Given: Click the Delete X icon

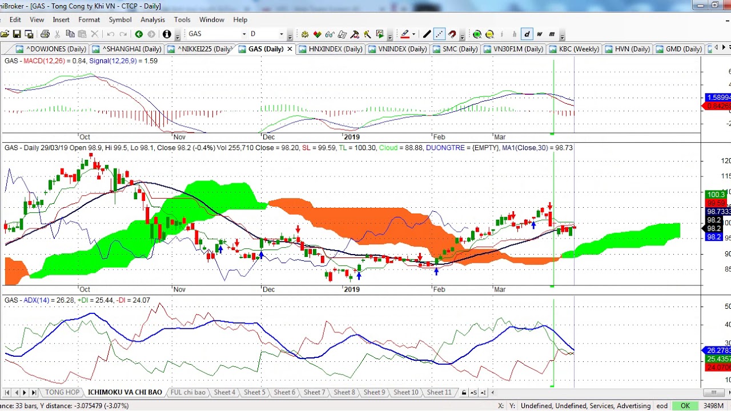Looking at the screenshot, I should tap(95, 34).
